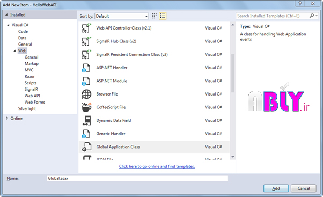
Task: Select ASP.NET Handler template icon
Action: tap(86, 68)
